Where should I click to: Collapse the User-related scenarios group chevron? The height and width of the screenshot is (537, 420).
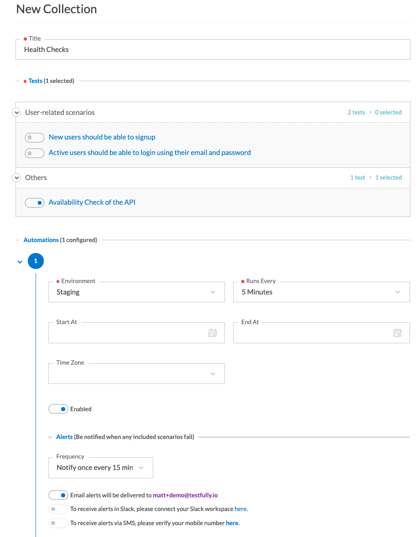pos(16,112)
